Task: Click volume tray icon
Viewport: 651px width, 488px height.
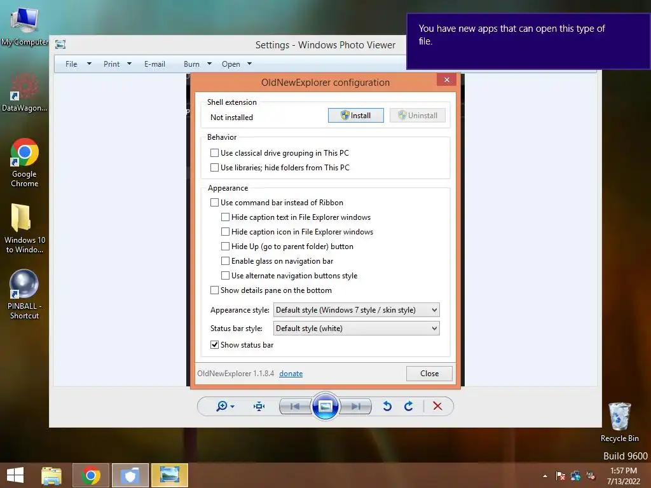Action: [x=591, y=475]
